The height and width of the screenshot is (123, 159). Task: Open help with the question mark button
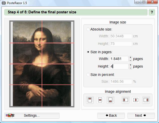click(152, 12)
